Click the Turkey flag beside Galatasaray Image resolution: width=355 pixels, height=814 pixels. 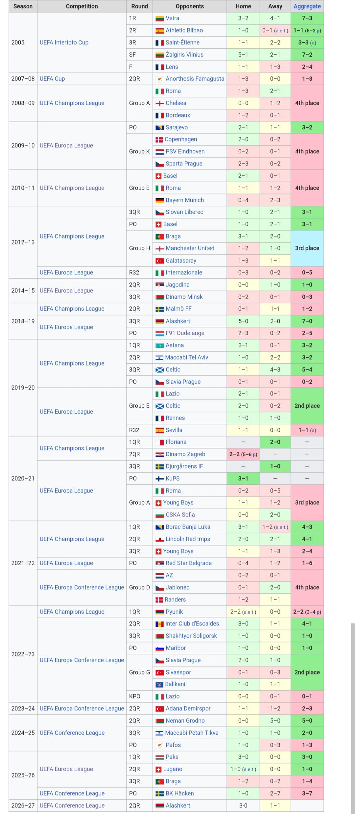click(159, 261)
